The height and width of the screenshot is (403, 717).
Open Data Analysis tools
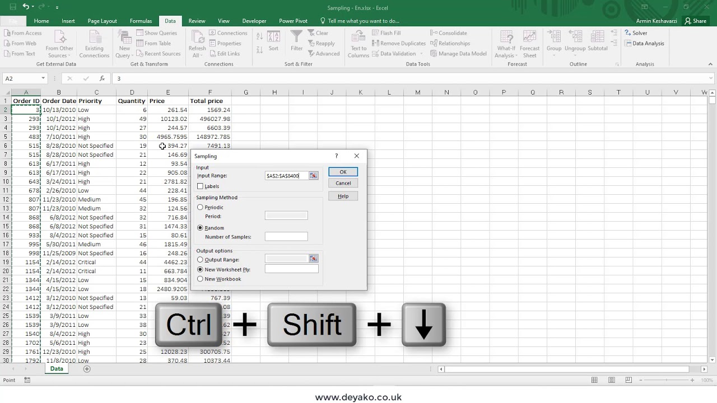[644, 43]
